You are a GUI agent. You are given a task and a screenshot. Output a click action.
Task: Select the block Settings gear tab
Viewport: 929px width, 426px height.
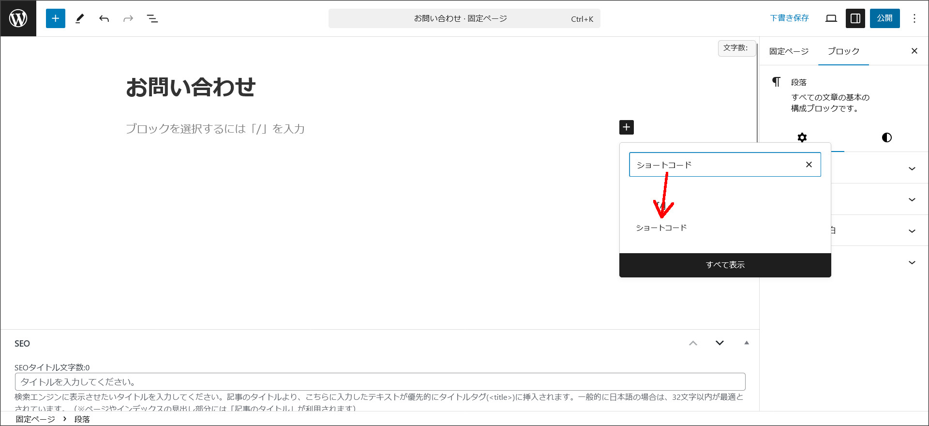802,137
